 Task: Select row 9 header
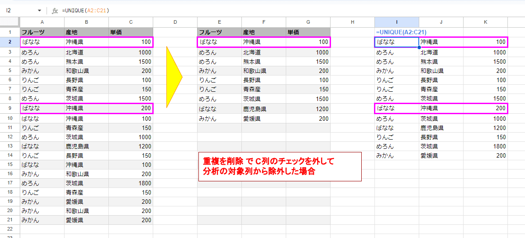click(x=10, y=108)
